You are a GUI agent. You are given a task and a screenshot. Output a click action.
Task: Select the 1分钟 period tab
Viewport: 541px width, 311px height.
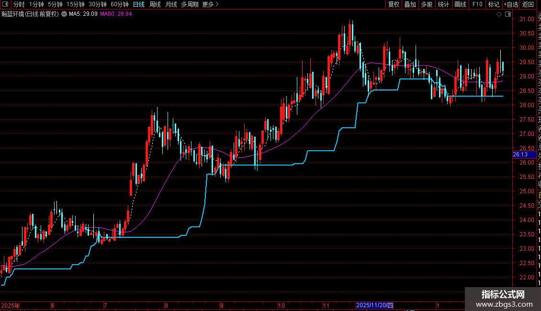pyautogui.click(x=36, y=4)
